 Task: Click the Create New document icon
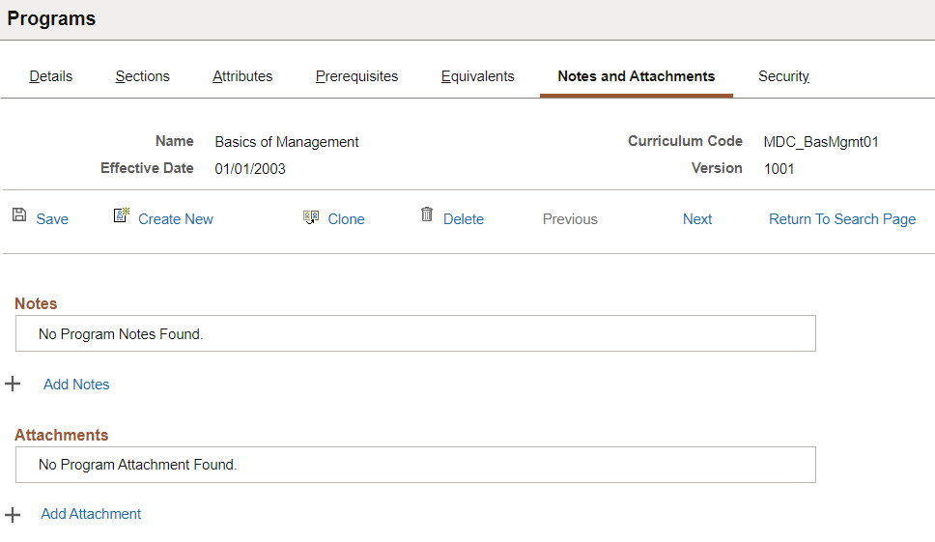122,214
